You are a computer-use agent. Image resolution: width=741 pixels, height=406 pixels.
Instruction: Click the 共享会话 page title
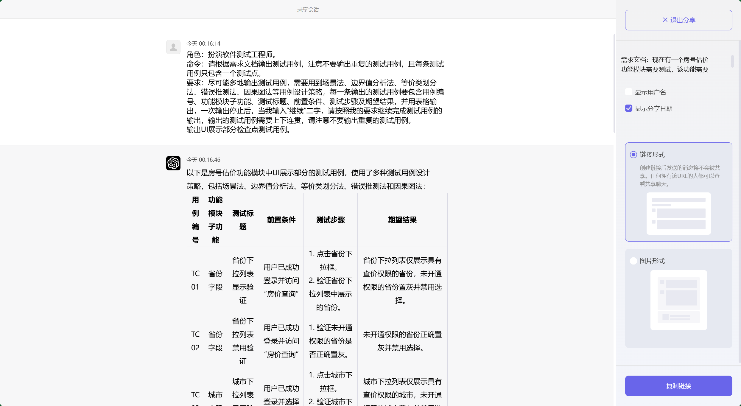point(308,9)
